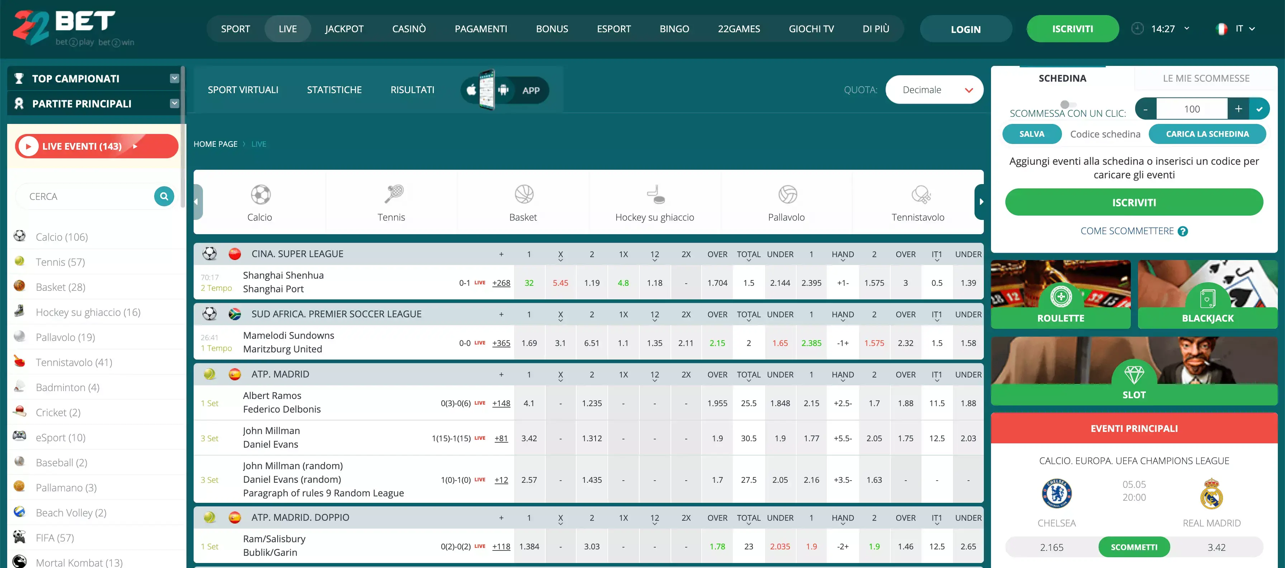The height and width of the screenshot is (568, 1285).
Task: Open IT1 dropdown in ATP Madrid Doppio header
Action: [936, 519]
